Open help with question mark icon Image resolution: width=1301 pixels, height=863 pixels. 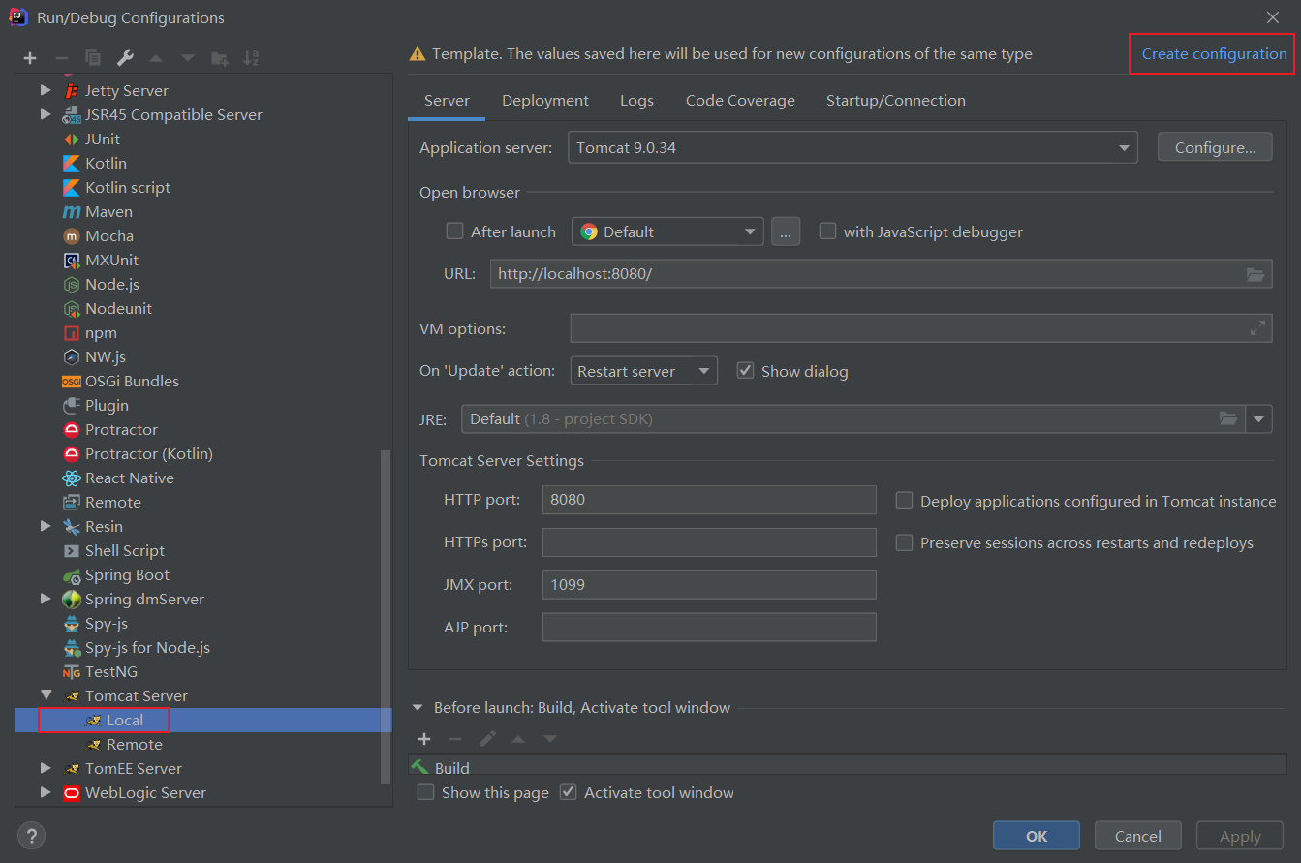point(31,835)
